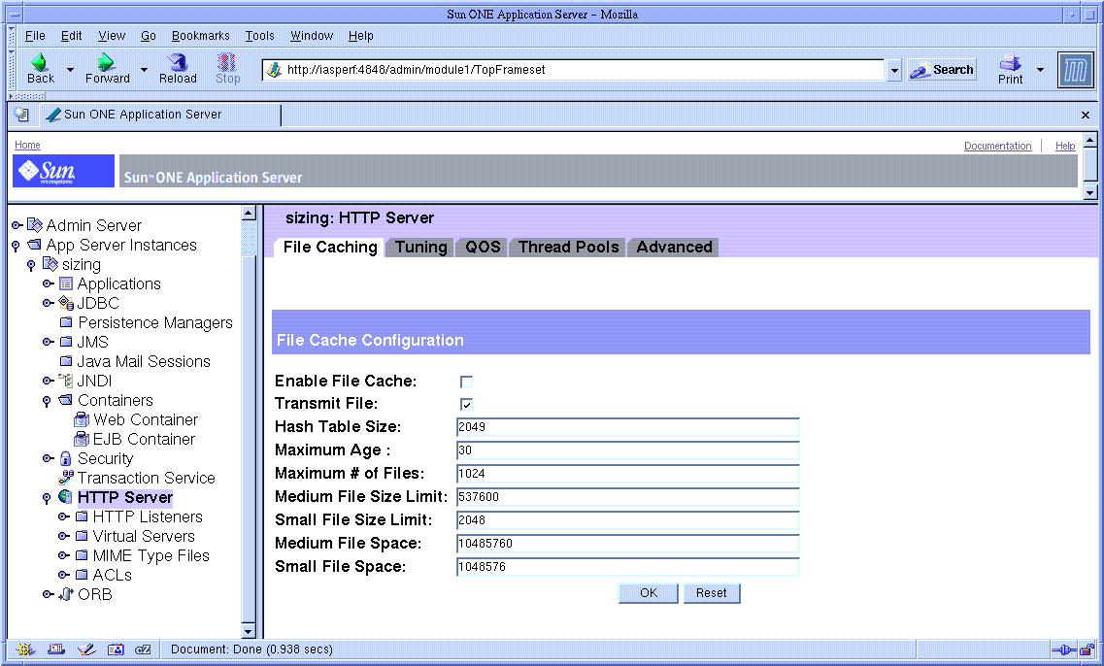Image resolution: width=1104 pixels, height=666 pixels.
Task: Uncheck the Transmit File checkbox
Action: point(466,404)
